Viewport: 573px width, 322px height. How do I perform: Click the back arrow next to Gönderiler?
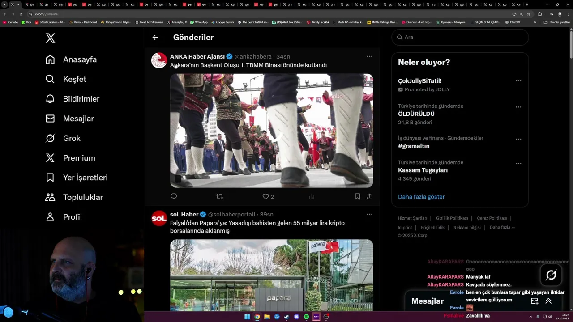155,38
